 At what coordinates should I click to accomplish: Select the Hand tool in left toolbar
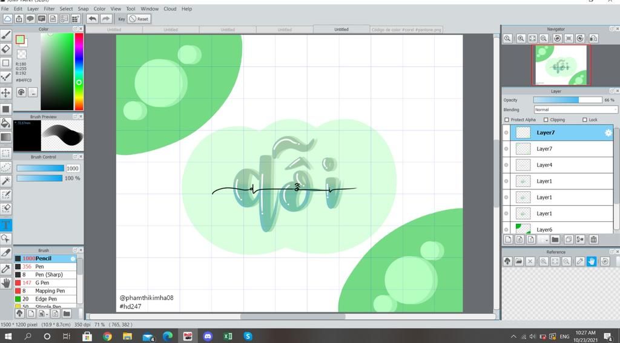click(5, 283)
